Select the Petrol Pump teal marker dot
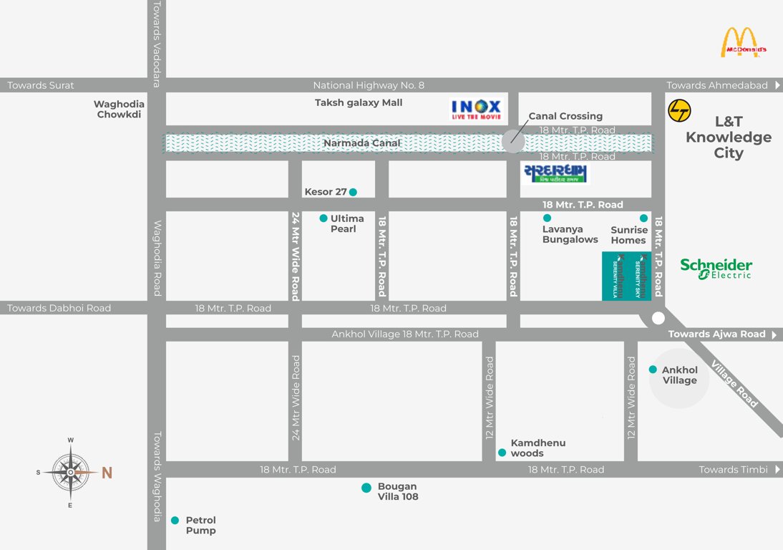The height and width of the screenshot is (550, 783). pyautogui.click(x=175, y=521)
